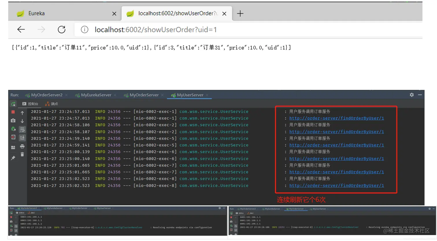Click camera icon in bottom-right Run panel

231,222
